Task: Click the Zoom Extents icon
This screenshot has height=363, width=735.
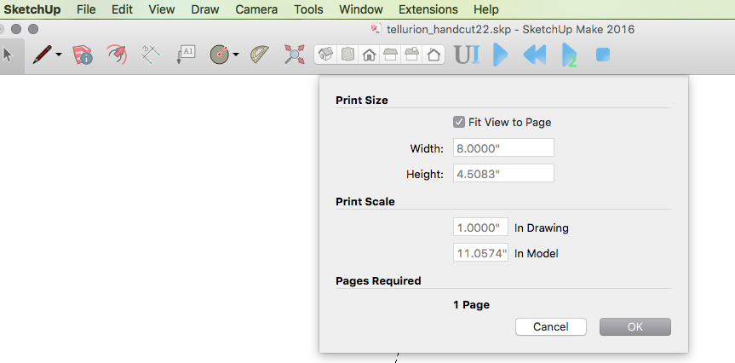Action: [295, 55]
